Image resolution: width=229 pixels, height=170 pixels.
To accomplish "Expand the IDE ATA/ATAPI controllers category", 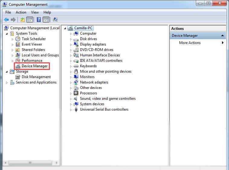I will tap(71, 61).
